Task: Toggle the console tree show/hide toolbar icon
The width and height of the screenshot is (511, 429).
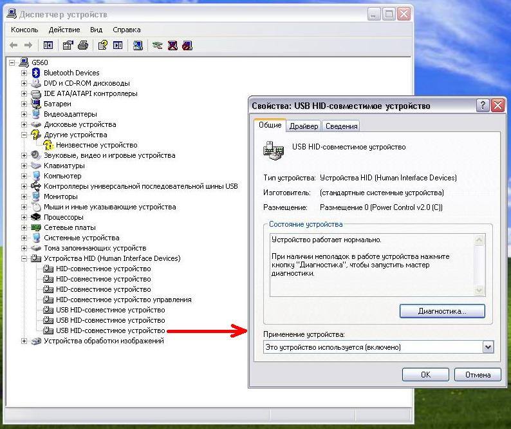Action: point(48,45)
